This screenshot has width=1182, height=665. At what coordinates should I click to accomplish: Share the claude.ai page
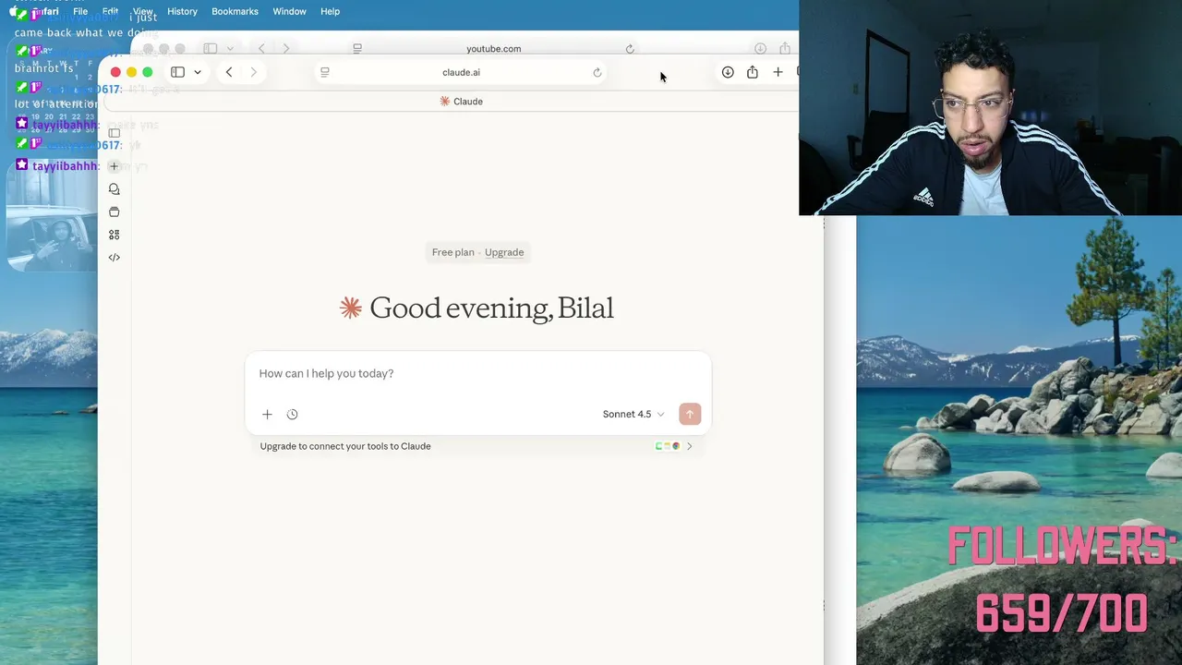(753, 72)
